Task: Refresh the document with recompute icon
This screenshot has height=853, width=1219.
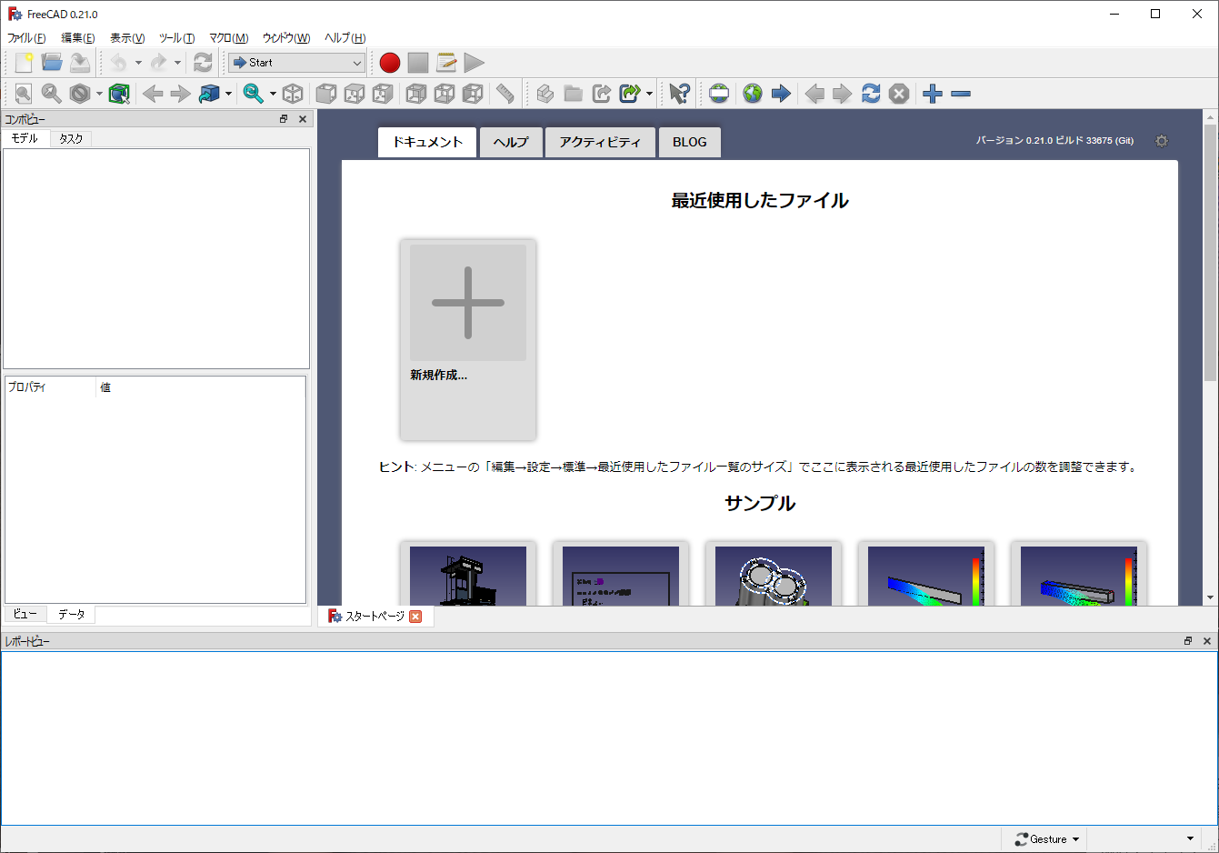Action: pos(203,63)
